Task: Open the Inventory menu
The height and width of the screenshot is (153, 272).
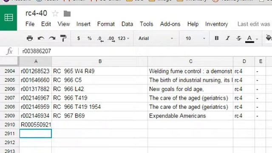Action: [x=216, y=24]
